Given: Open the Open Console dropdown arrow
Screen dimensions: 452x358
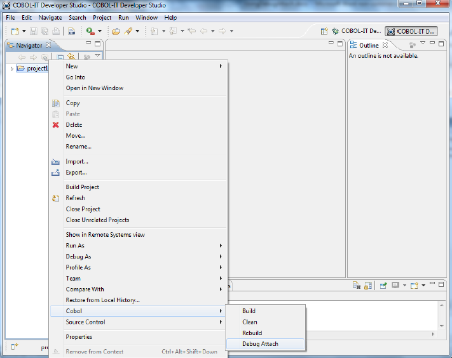Looking at the screenshot, I should [x=423, y=286].
